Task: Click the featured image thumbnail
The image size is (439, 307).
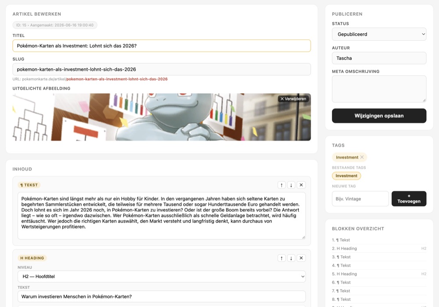Action: pyautogui.click(x=162, y=117)
